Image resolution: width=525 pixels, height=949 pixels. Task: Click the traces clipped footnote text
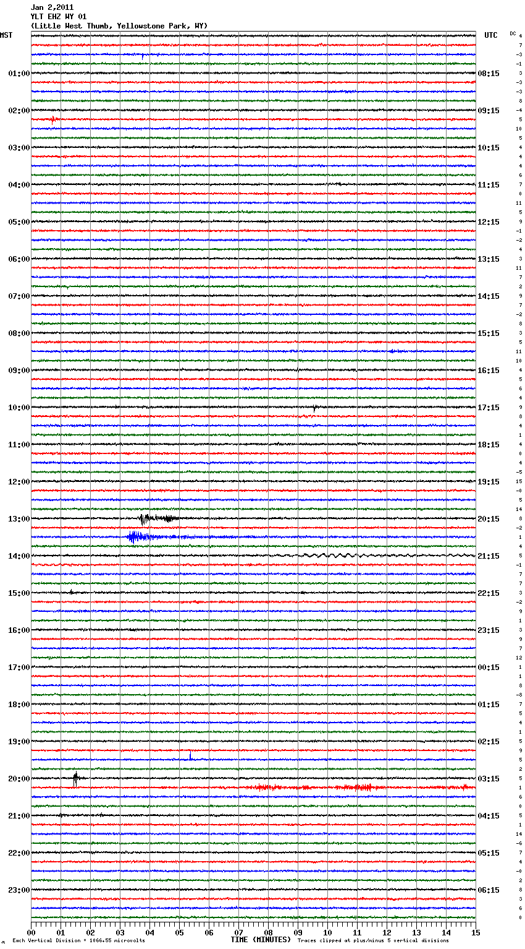[373, 941]
